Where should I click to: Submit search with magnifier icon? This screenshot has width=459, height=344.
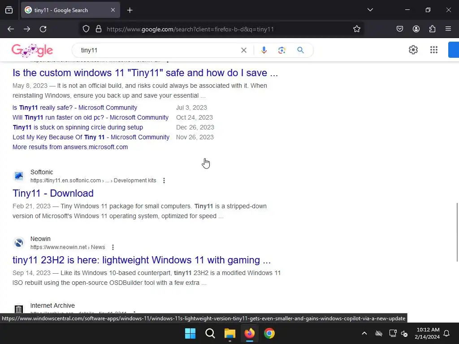coord(300,50)
